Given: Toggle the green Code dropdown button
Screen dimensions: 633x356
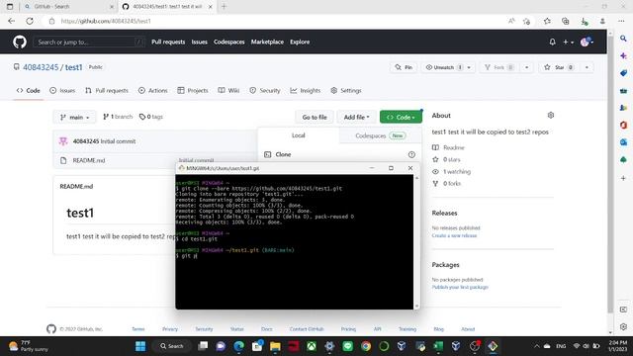Looking at the screenshot, I should pyautogui.click(x=401, y=117).
